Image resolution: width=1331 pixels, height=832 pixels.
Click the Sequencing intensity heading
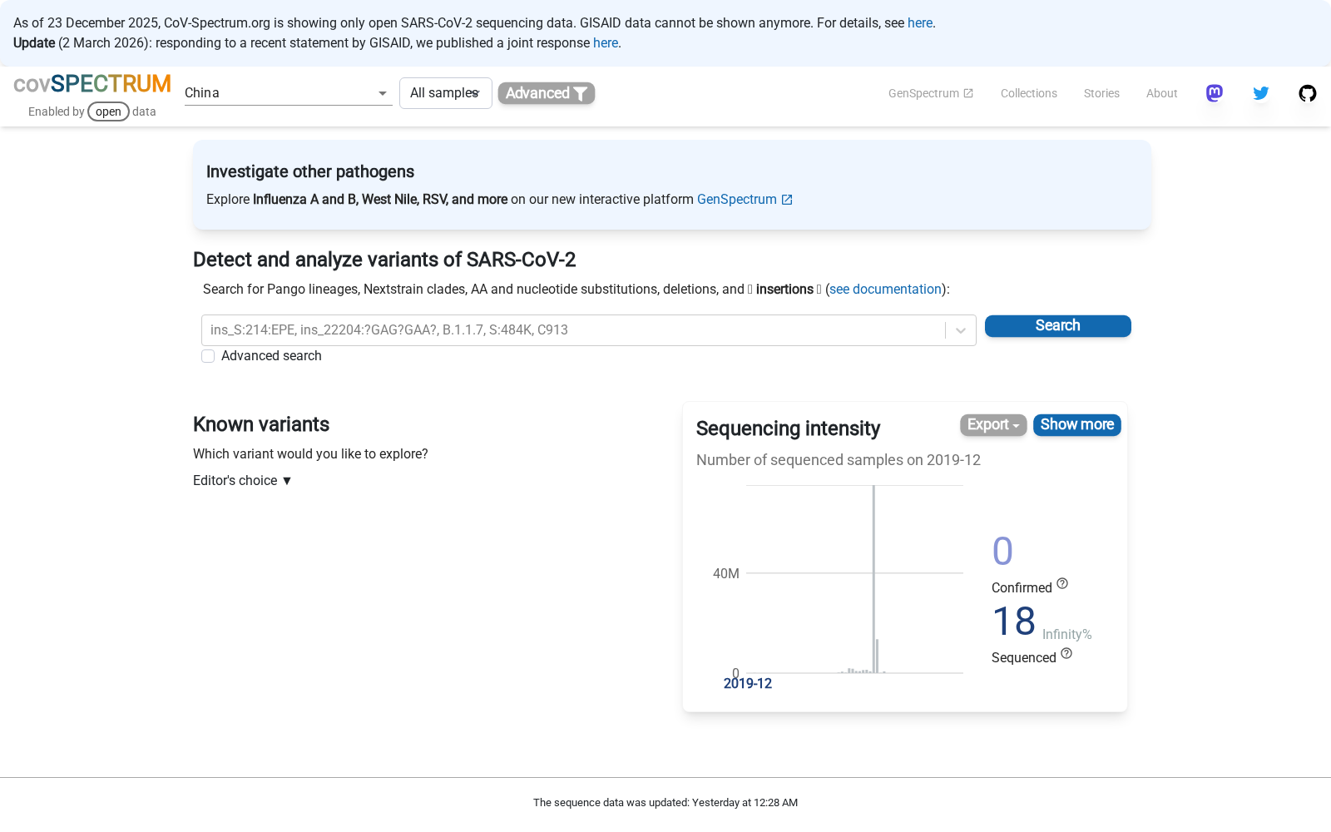tap(788, 428)
